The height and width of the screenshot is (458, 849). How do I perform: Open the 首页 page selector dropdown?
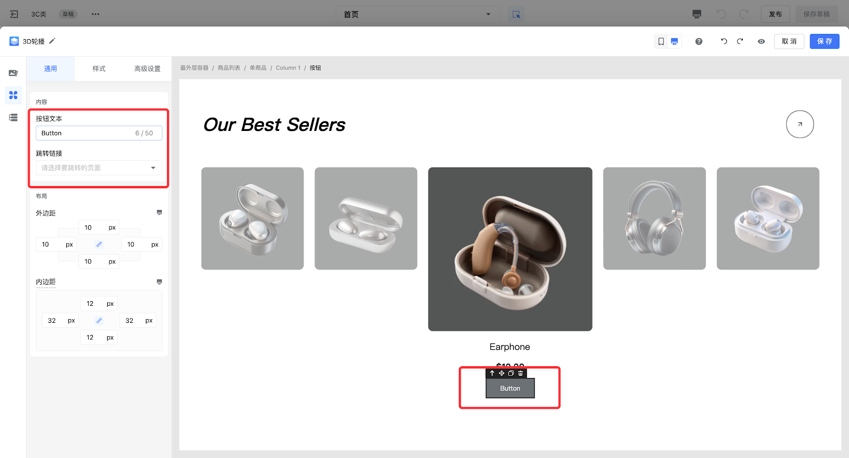click(418, 14)
